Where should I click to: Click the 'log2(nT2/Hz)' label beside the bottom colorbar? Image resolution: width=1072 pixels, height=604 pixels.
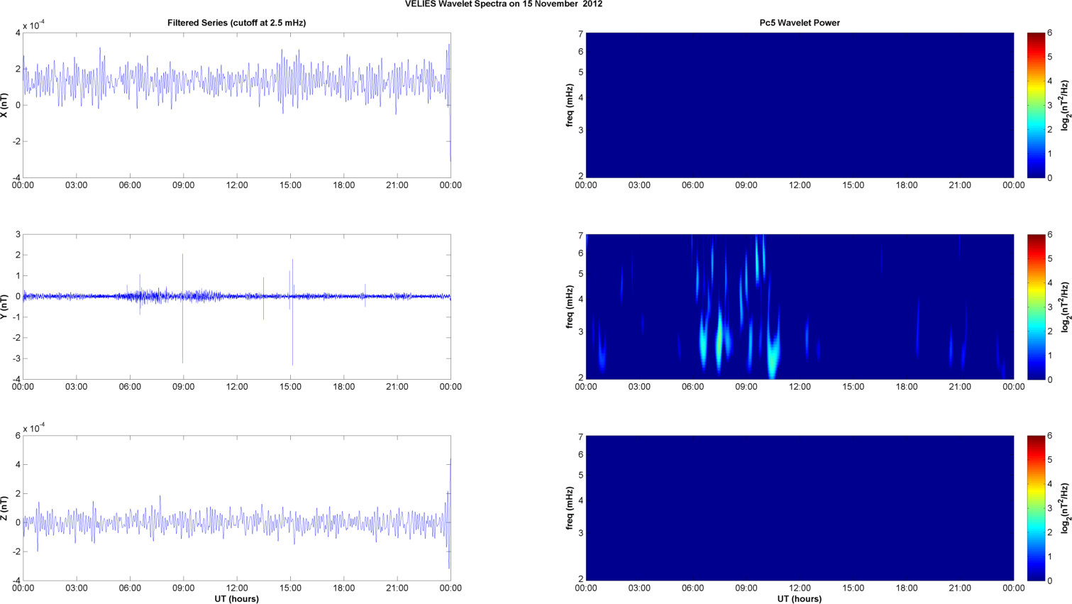pos(1066,508)
